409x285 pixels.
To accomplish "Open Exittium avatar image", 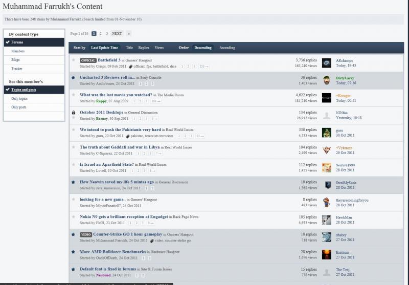I will pos(327,255).
